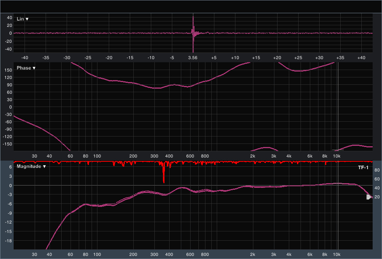This screenshot has width=382, height=259.
Task: Click the -150 label on the phase axis
Action: 7,144
